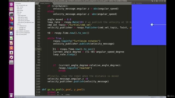Click '/turtle1/cmd_vel' string on line 85

coord(80,25)
